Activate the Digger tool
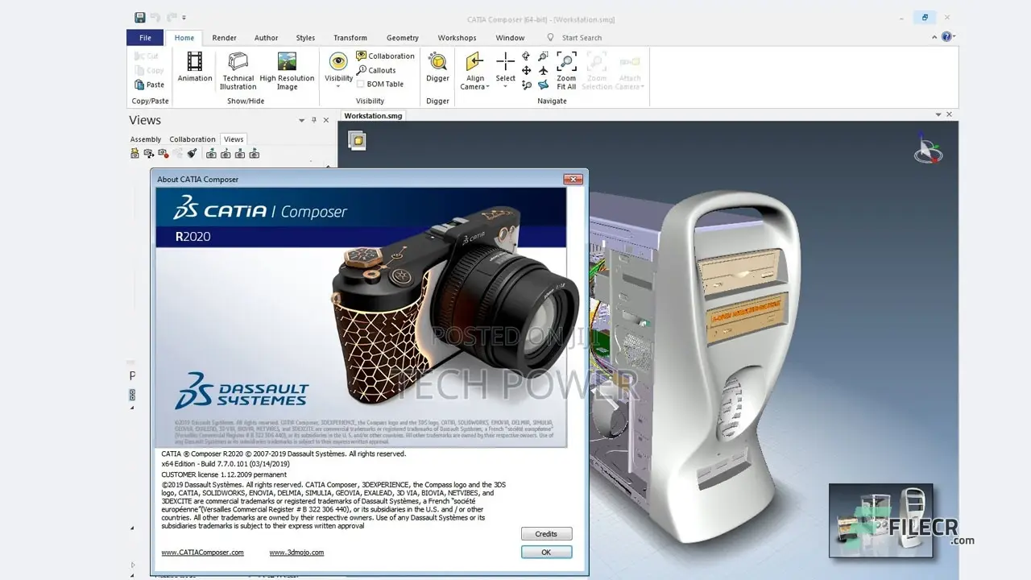Viewport: 1031px width, 580px height. click(x=437, y=68)
